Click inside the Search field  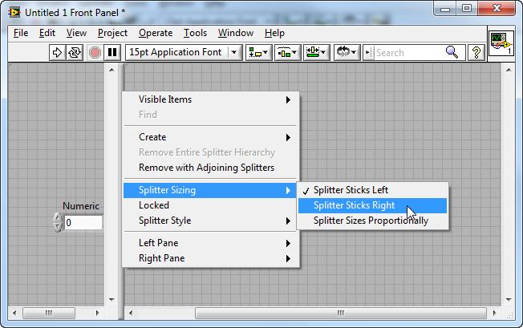[x=407, y=52]
